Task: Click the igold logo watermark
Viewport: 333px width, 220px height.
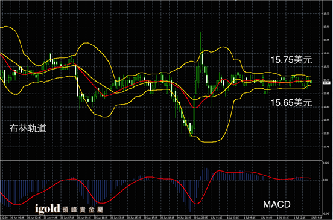Action: pos(48,209)
